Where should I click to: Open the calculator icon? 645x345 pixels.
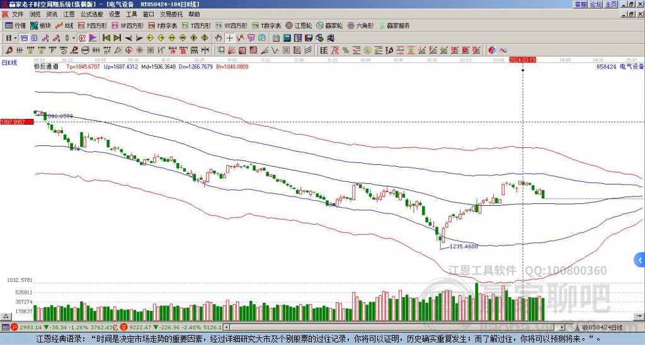pos(287,38)
